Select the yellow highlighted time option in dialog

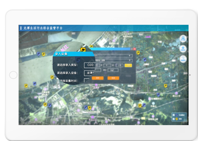(128, 65)
